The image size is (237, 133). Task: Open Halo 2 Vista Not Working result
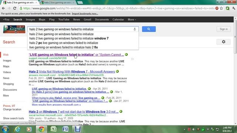tap(72, 72)
